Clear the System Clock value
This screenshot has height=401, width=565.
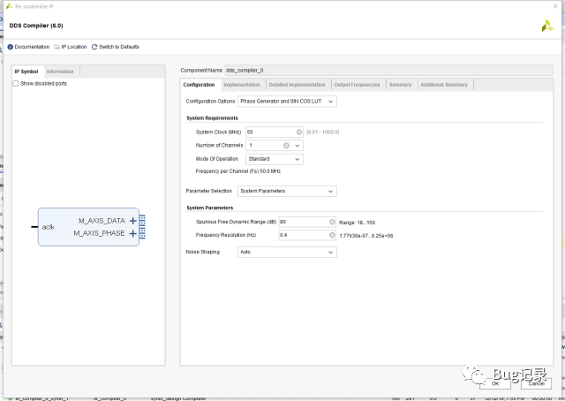tap(299, 132)
